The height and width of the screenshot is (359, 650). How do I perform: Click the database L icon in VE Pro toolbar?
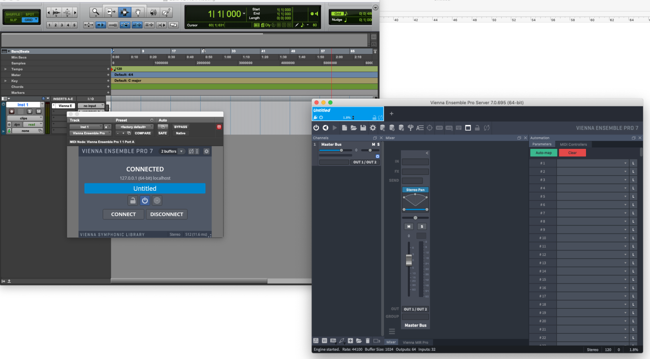(382, 128)
